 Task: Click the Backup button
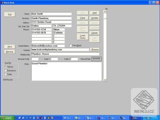coord(10,52)
